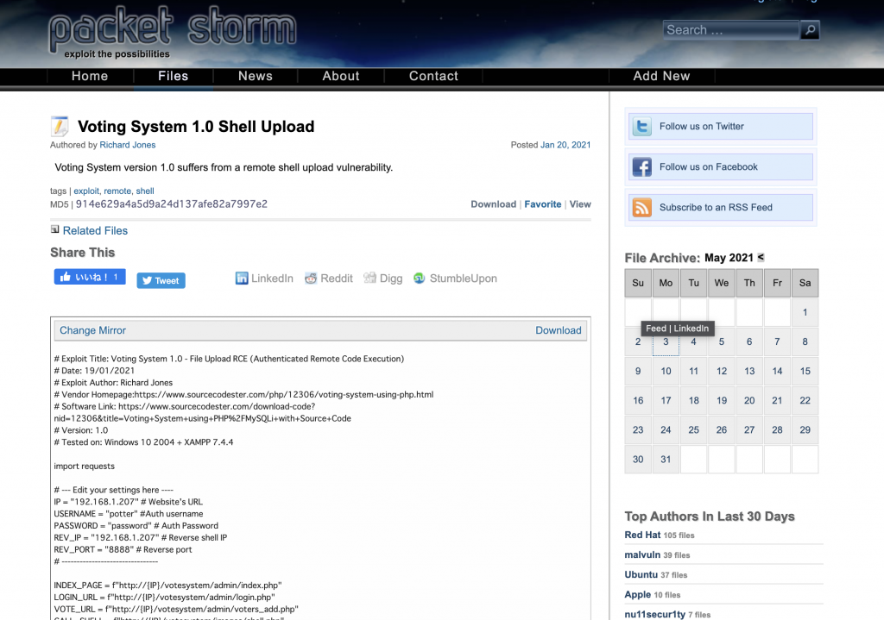Open top author Red Hat
884x620 pixels.
click(x=642, y=535)
